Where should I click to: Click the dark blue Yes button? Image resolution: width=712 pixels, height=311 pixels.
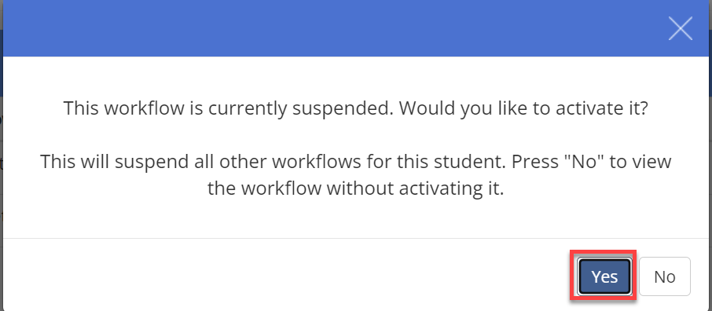604,276
